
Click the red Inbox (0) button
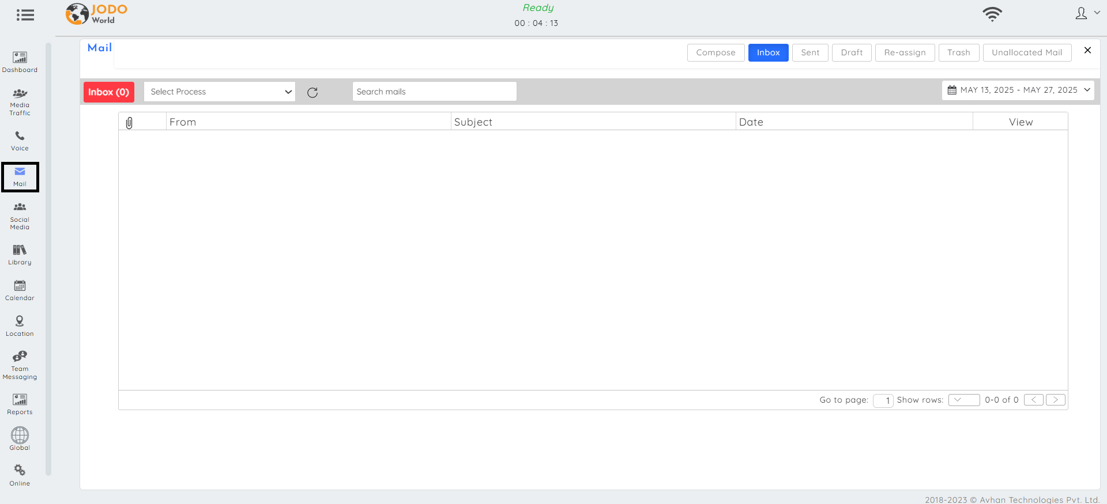(109, 92)
